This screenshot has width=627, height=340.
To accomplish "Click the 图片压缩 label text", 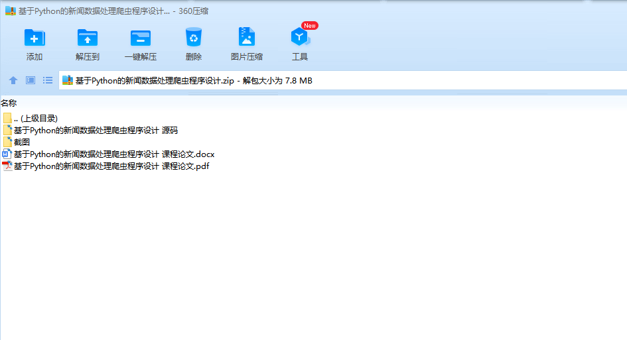I will (247, 57).
